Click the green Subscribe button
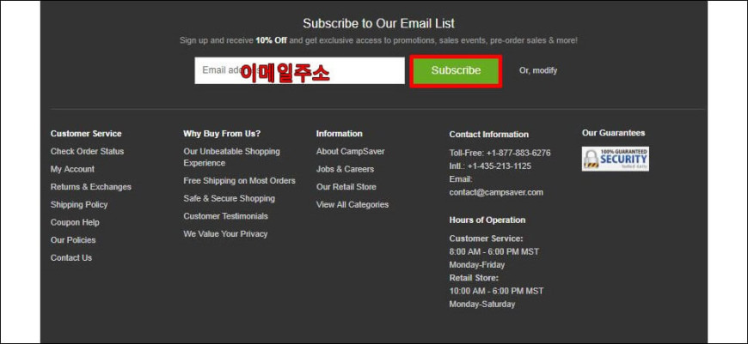Viewport: 748px width, 344px height. pos(456,70)
